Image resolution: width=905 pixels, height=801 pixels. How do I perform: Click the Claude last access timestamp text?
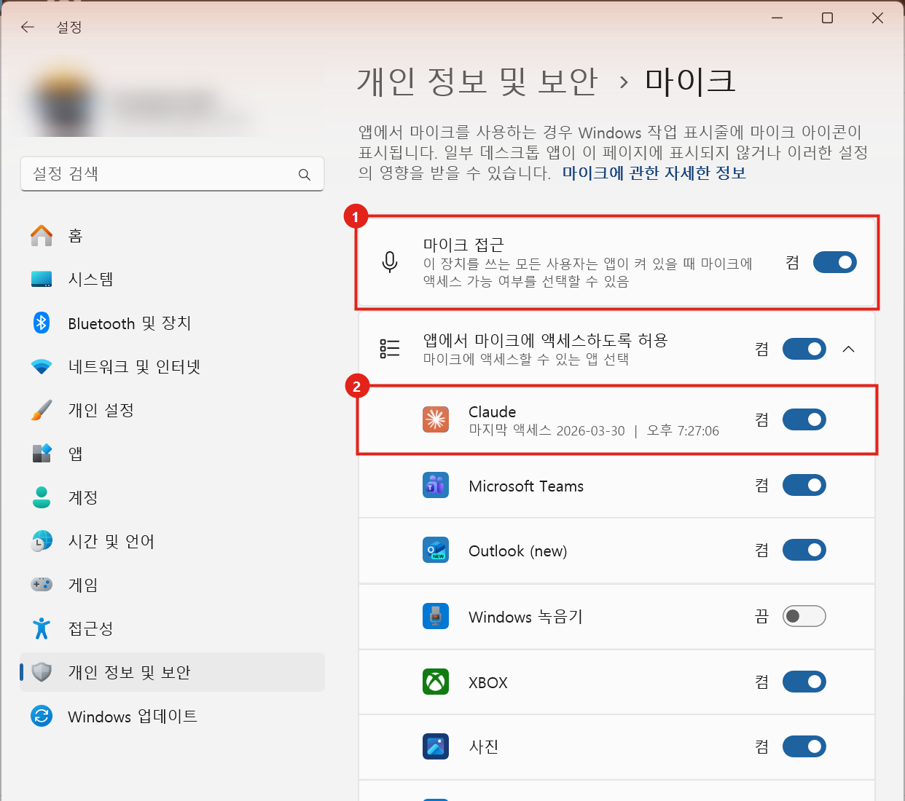click(x=594, y=430)
